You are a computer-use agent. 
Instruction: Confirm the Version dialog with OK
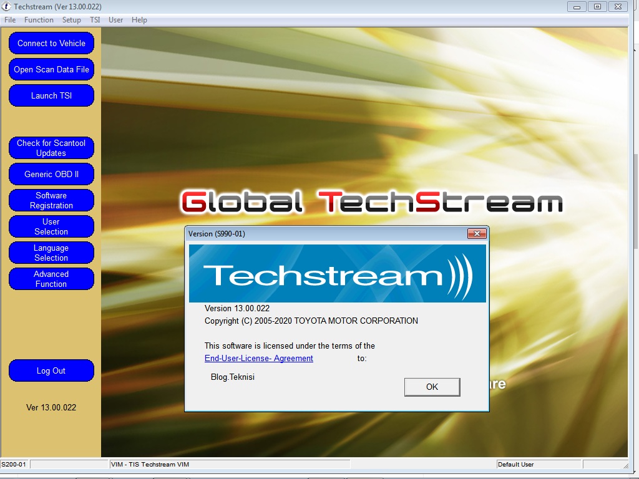coord(432,387)
